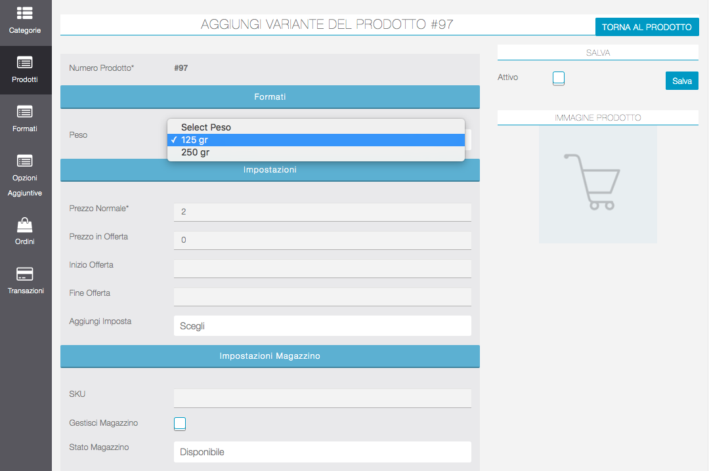Open Opzioni Aggiuntive sidebar icon

(x=25, y=161)
